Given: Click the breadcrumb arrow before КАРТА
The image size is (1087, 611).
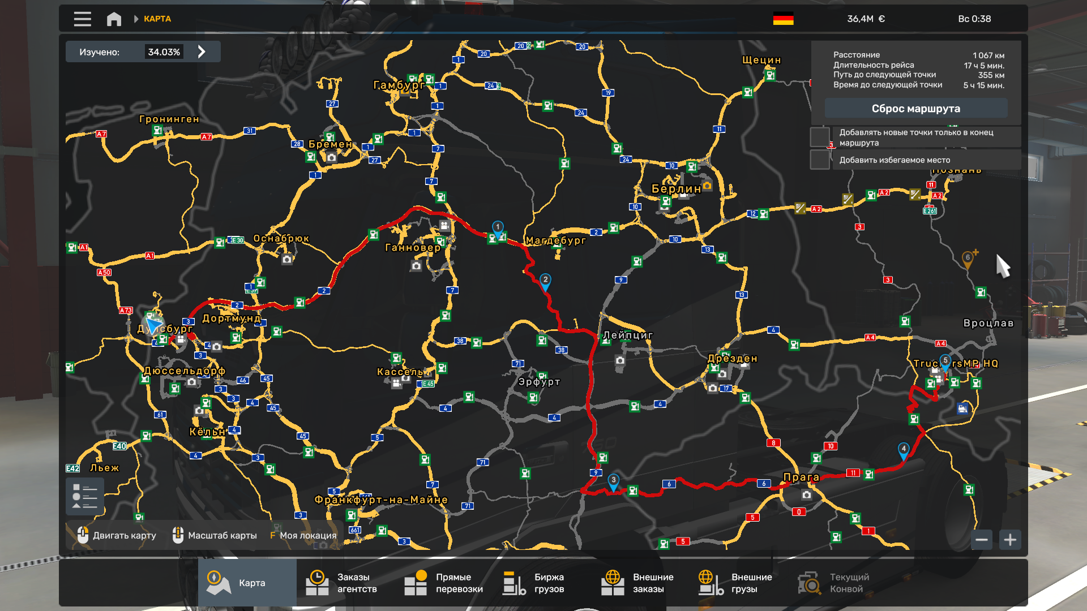Looking at the screenshot, I should click(136, 19).
